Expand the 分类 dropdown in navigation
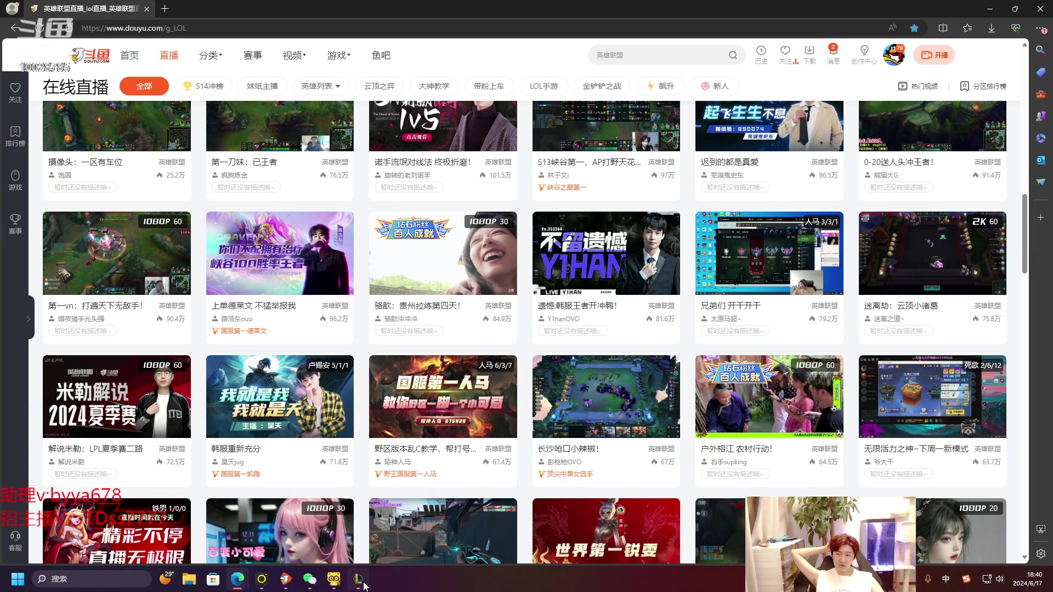Image resolution: width=1053 pixels, height=592 pixels. [211, 55]
